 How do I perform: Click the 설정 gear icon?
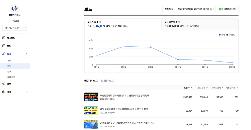(4, 92)
